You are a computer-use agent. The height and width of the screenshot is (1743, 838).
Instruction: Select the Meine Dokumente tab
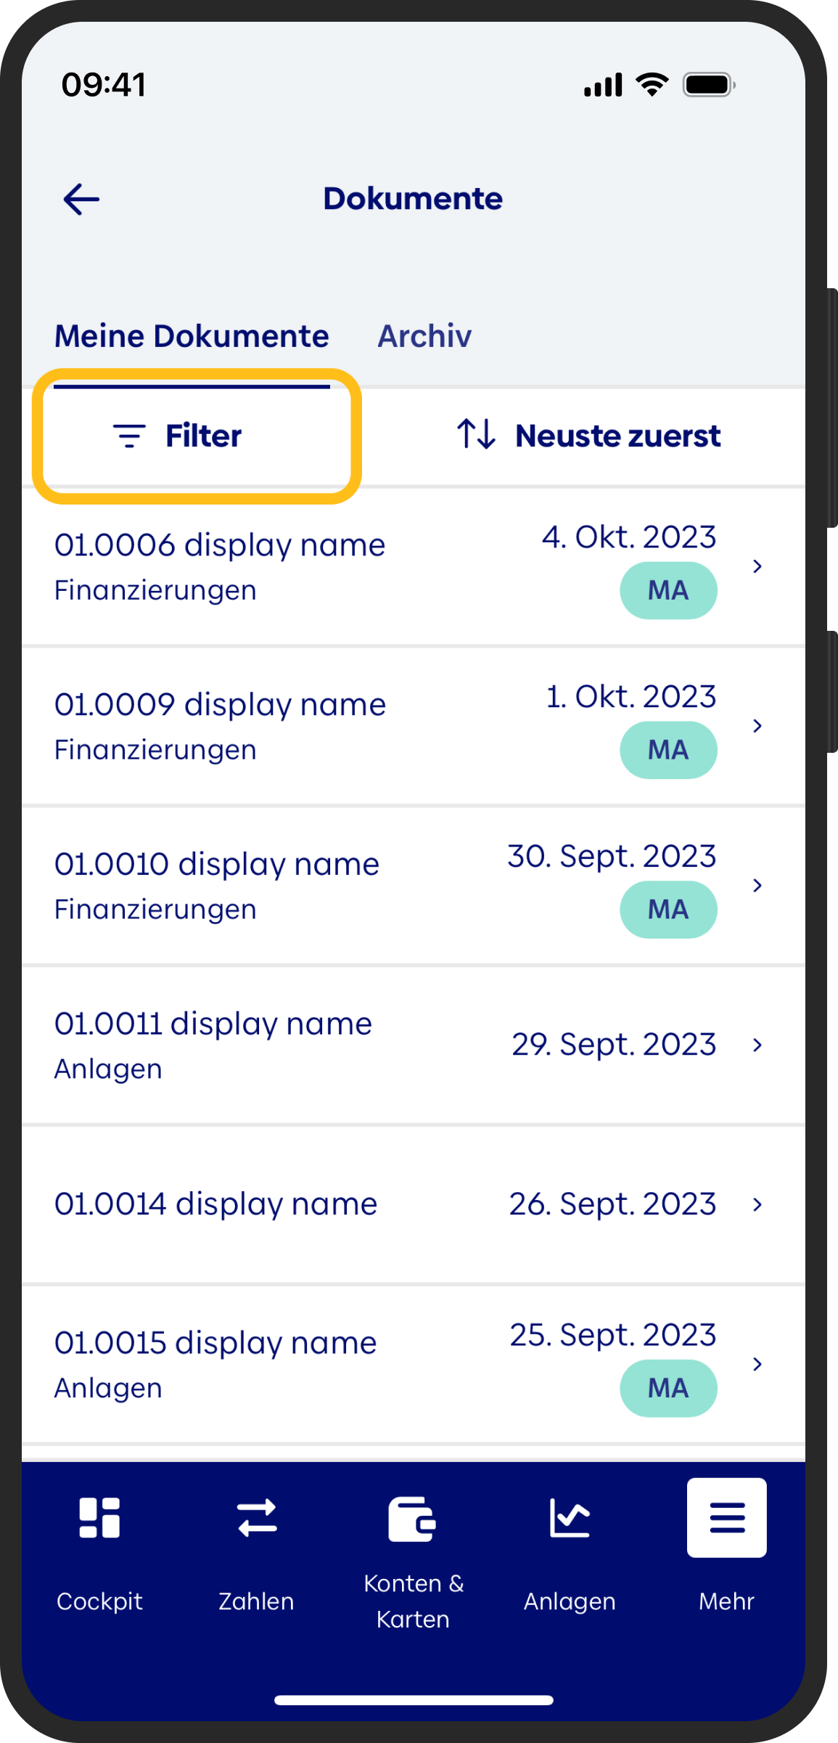click(192, 336)
